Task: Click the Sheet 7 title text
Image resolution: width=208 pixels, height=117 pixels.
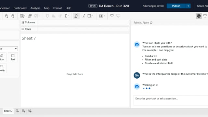Action: tap(29, 38)
